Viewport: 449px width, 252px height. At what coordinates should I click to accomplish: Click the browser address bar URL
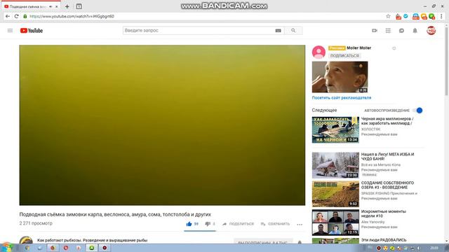72,16
